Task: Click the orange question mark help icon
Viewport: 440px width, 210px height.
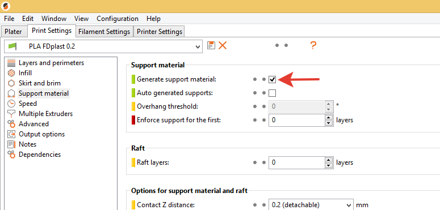Action: coord(313,45)
